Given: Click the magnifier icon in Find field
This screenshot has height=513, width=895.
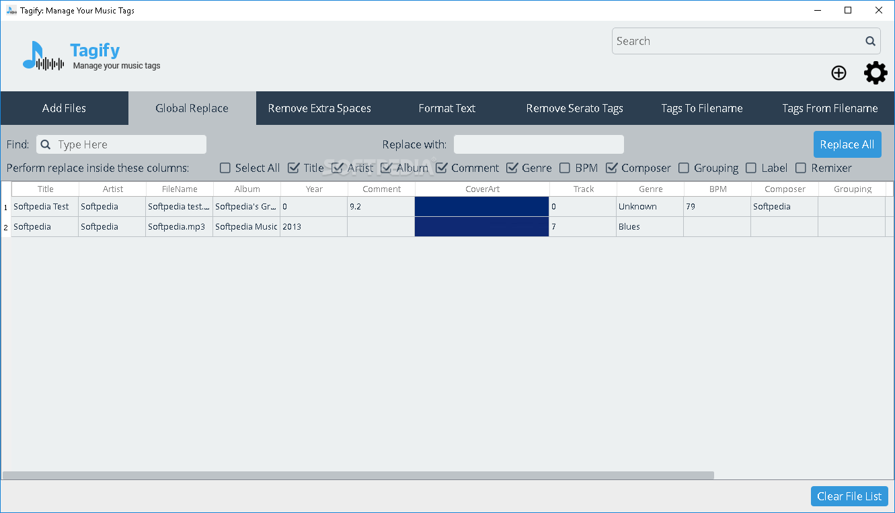Looking at the screenshot, I should point(46,144).
